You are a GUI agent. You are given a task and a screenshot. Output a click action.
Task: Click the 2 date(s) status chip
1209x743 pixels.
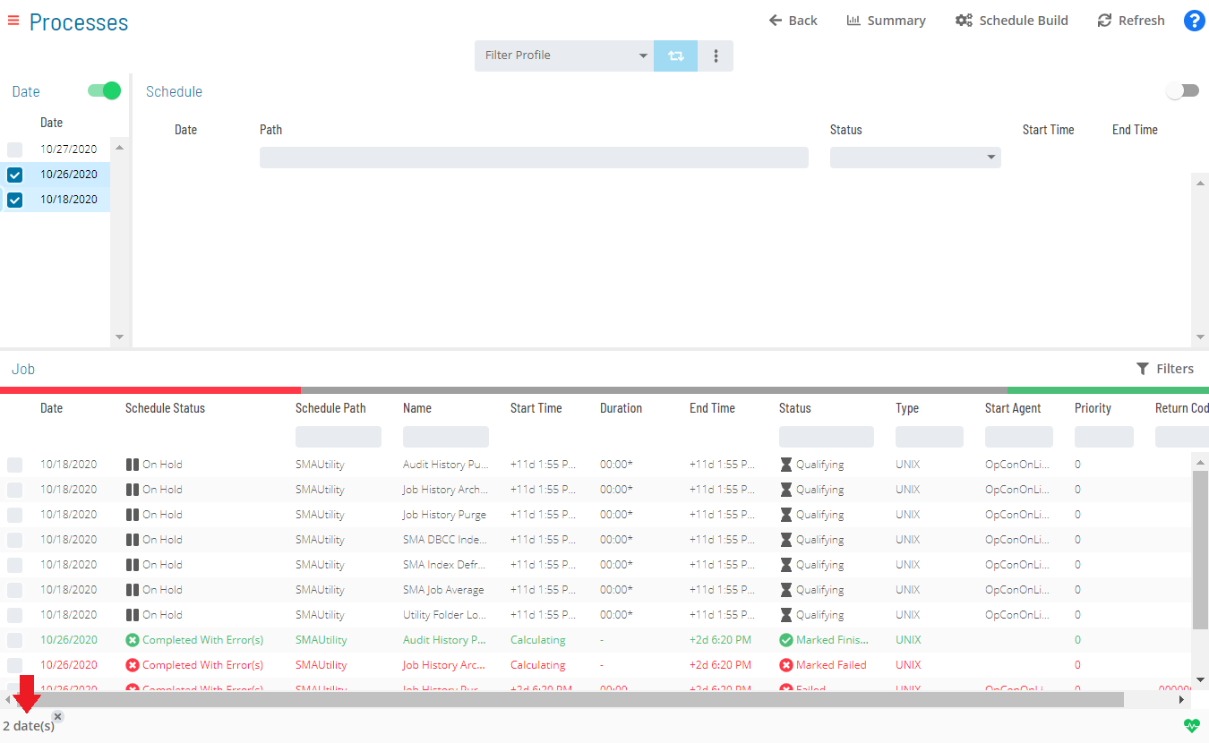(x=29, y=726)
